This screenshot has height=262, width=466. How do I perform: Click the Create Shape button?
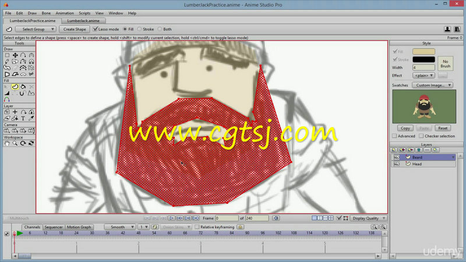(75, 29)
